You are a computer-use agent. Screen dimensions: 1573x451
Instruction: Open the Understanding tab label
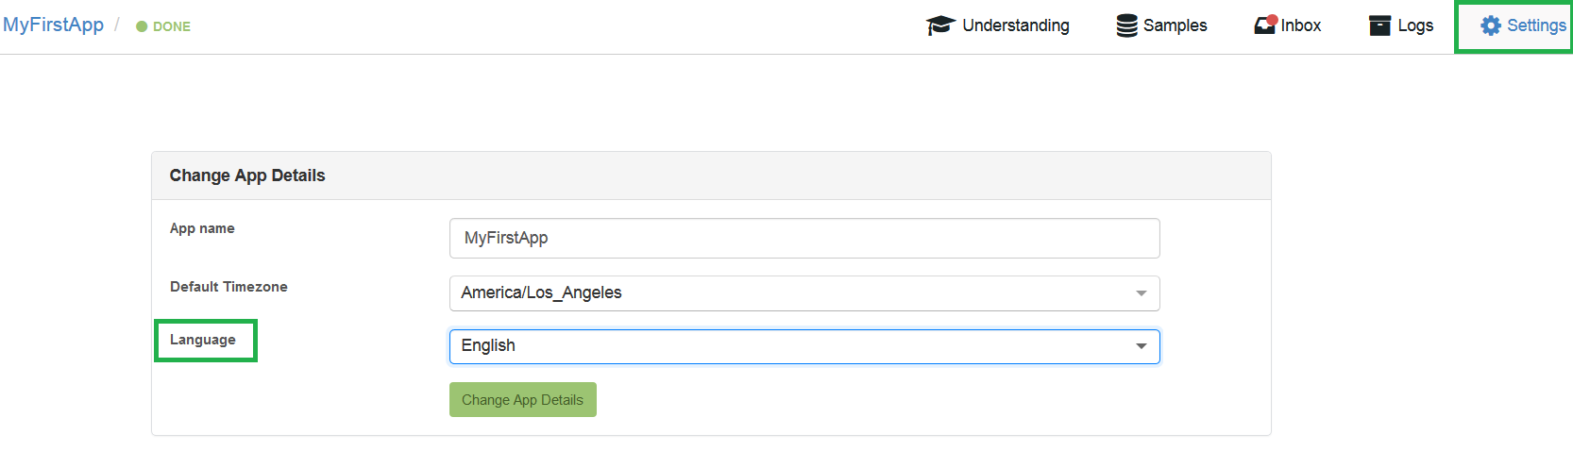tap(1016, 25)
